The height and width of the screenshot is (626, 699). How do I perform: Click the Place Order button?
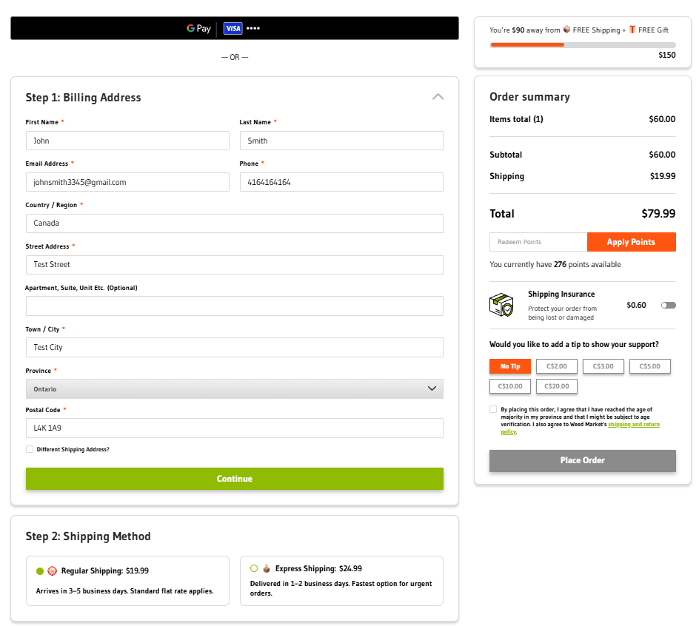click(x=583, y=461)
